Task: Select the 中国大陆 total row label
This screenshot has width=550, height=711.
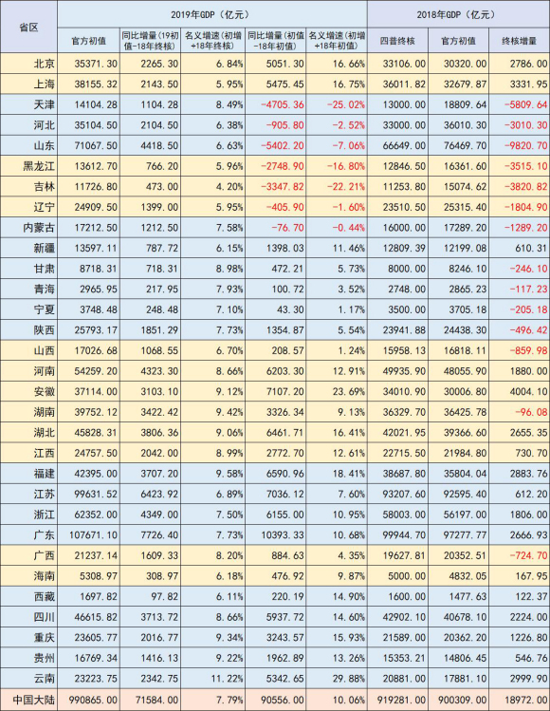Action: coord(29,700)
